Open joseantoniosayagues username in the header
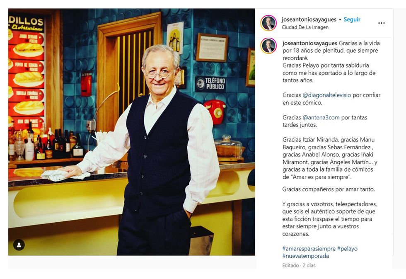The height and width of the screenshot is (279, 406). click(309, 19)
